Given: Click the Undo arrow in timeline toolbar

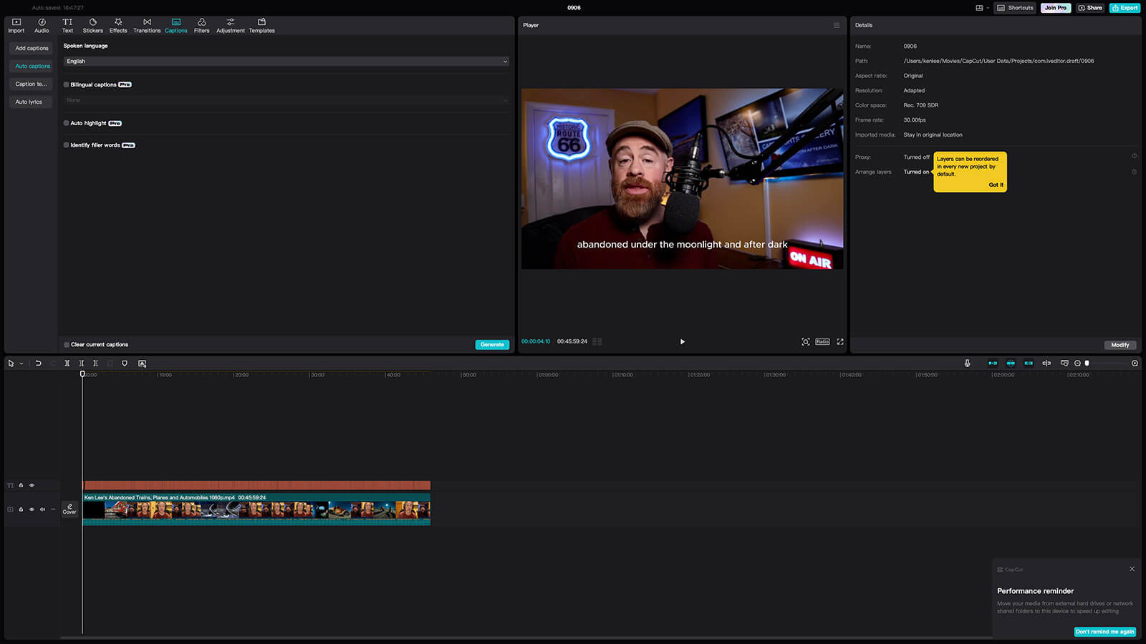Looking at the screenshot, I should tap(38, 364).
